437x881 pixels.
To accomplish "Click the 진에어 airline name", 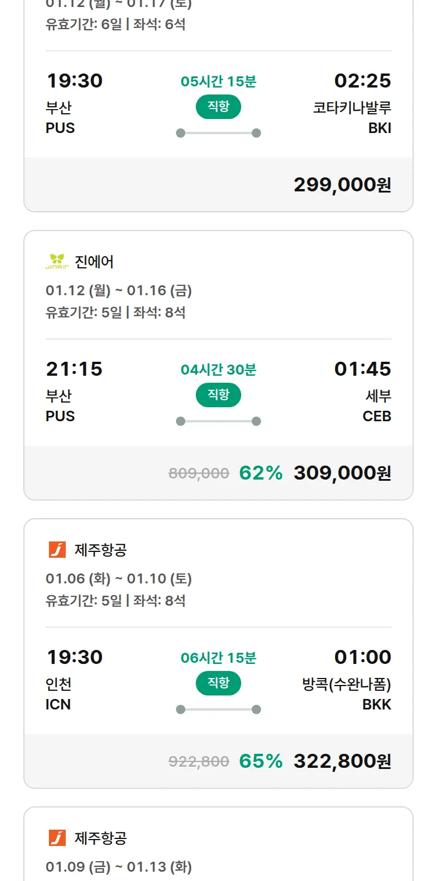I will coord(94,262).
